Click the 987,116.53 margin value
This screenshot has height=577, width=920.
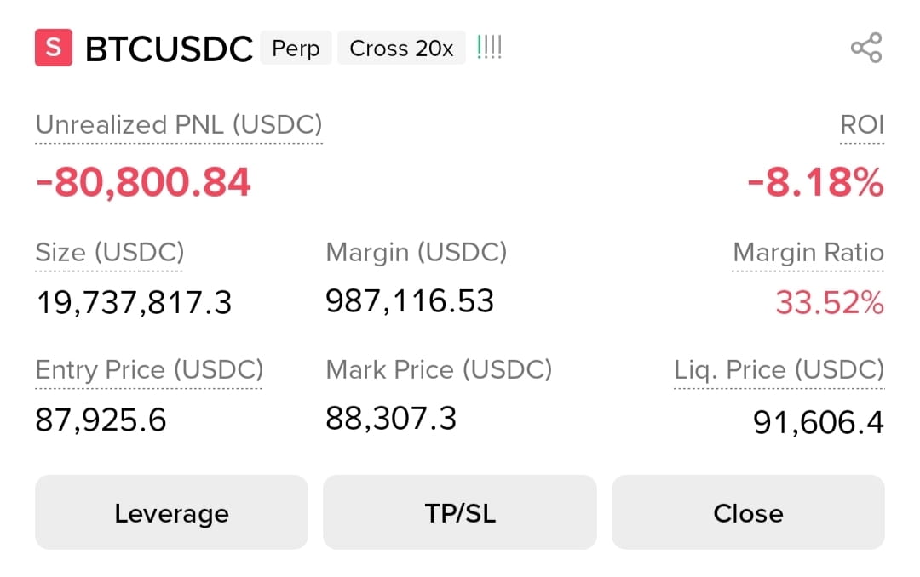410,301
